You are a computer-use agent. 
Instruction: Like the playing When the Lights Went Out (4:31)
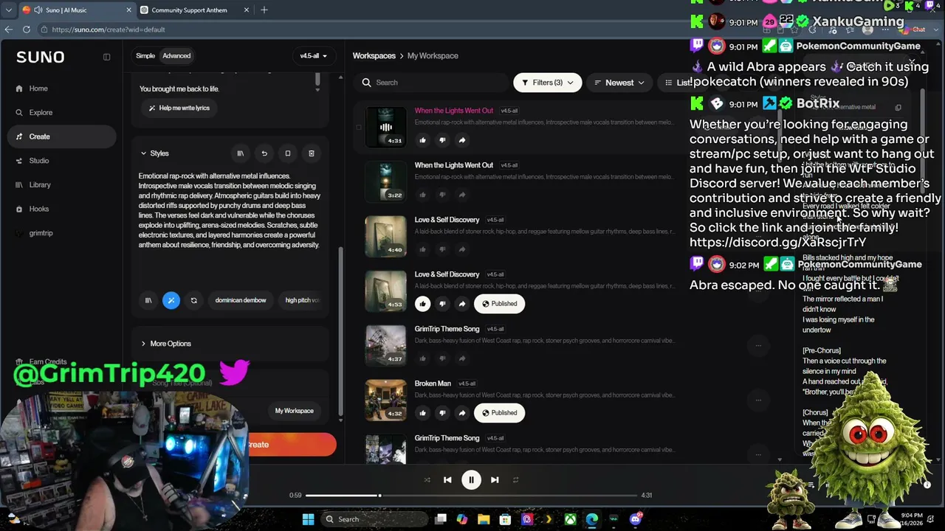[422, 140]
